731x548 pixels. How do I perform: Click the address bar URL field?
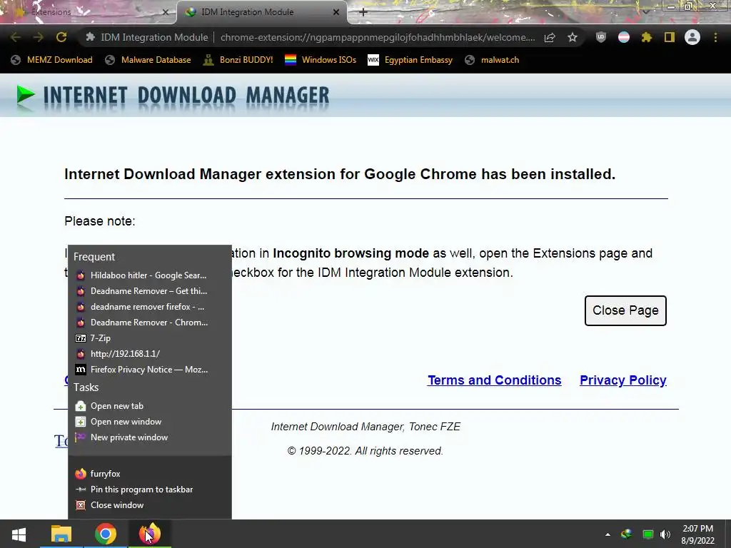click(x=378, y=37)
